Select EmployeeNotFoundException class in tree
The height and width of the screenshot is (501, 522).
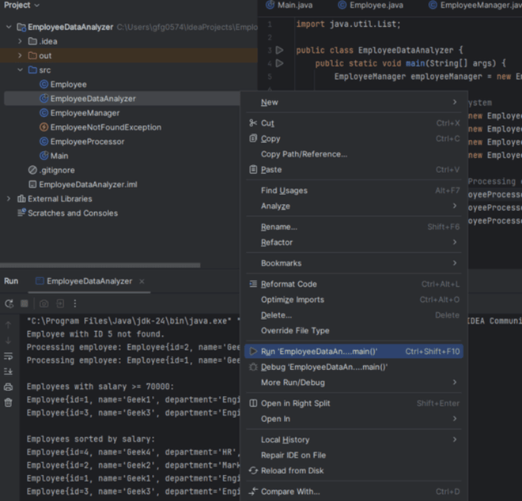coord(105,127)
